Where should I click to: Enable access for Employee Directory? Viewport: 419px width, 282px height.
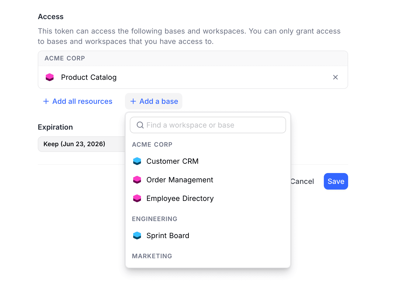click(180, 198)
